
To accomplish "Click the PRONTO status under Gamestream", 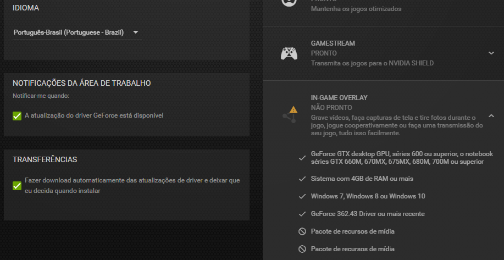I will click(x=324, y=53).
